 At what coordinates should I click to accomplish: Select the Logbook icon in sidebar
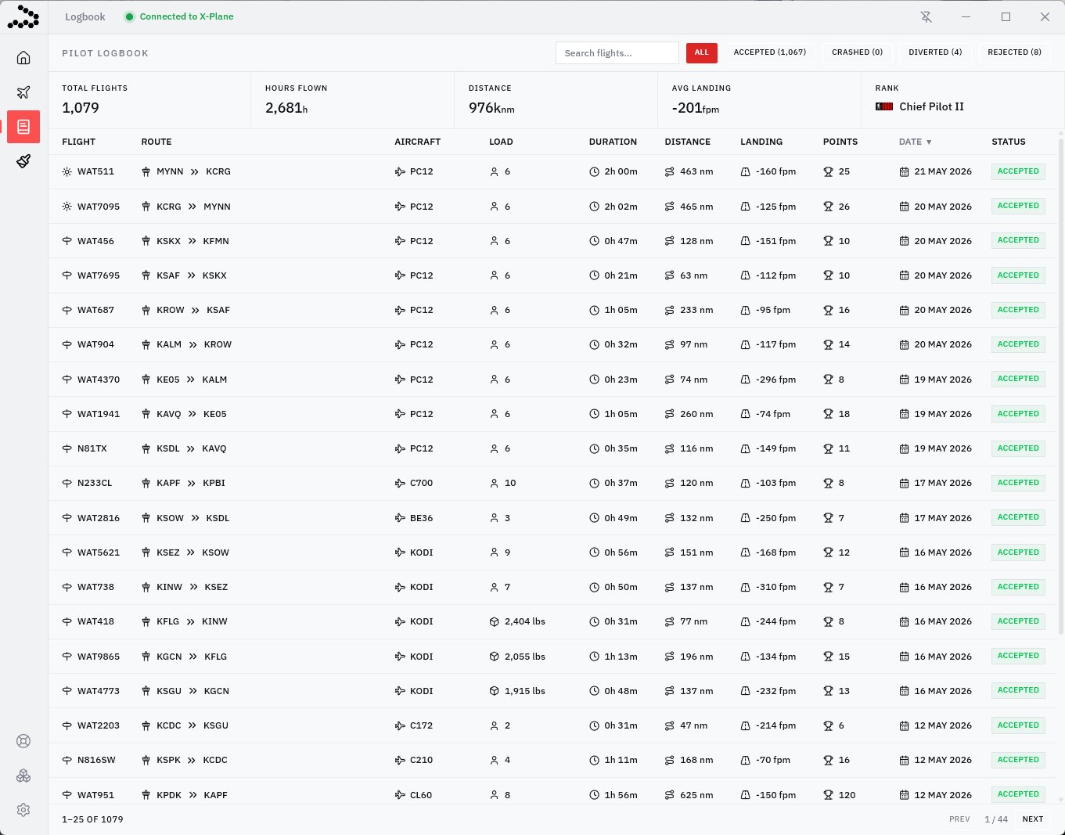(x=23, y=127)
